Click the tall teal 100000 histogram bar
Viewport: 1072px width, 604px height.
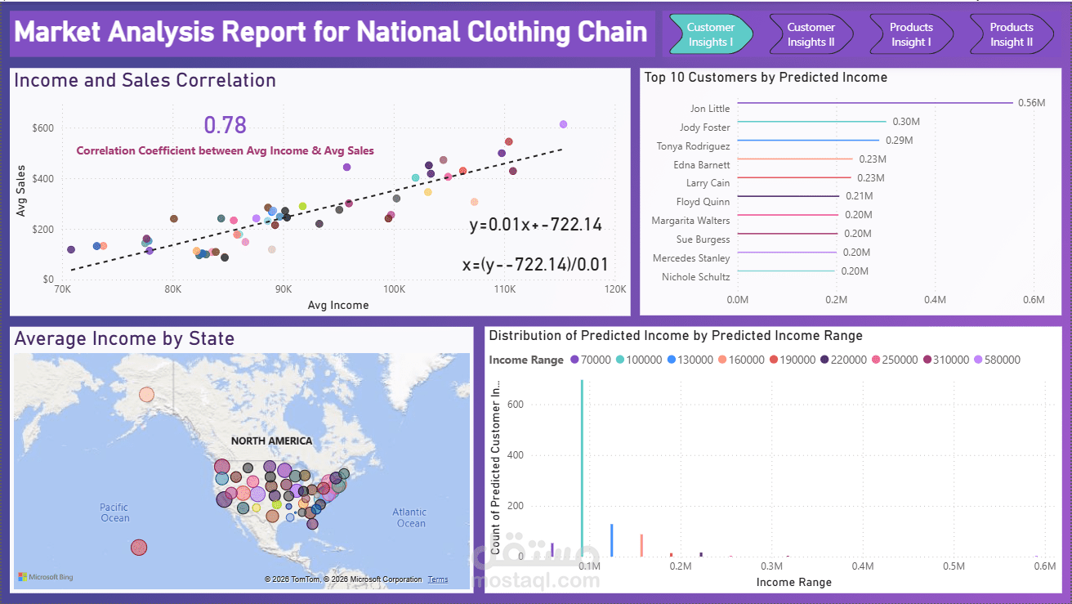pos(582,468)
